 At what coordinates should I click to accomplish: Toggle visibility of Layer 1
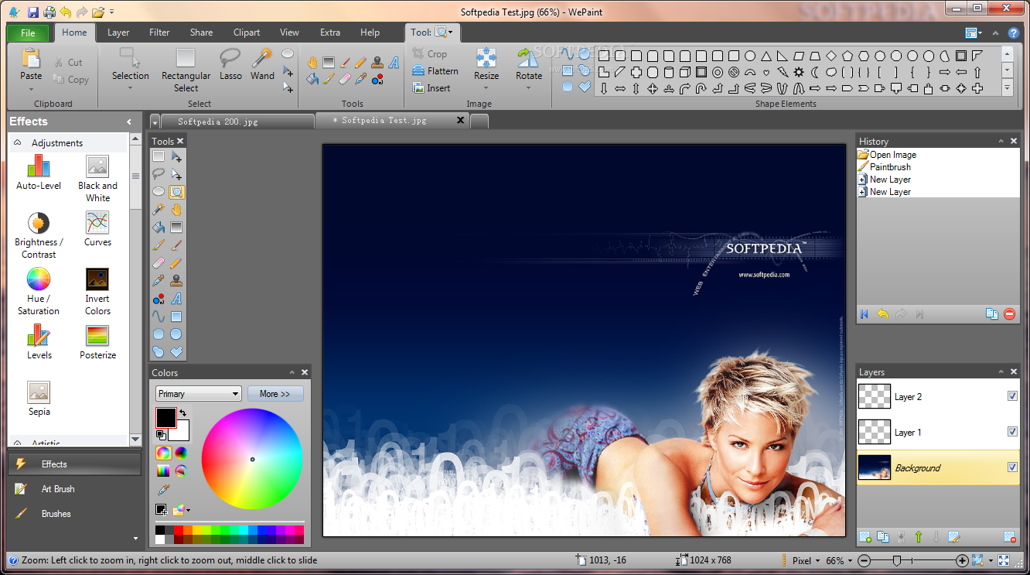tap(1012, 432)
